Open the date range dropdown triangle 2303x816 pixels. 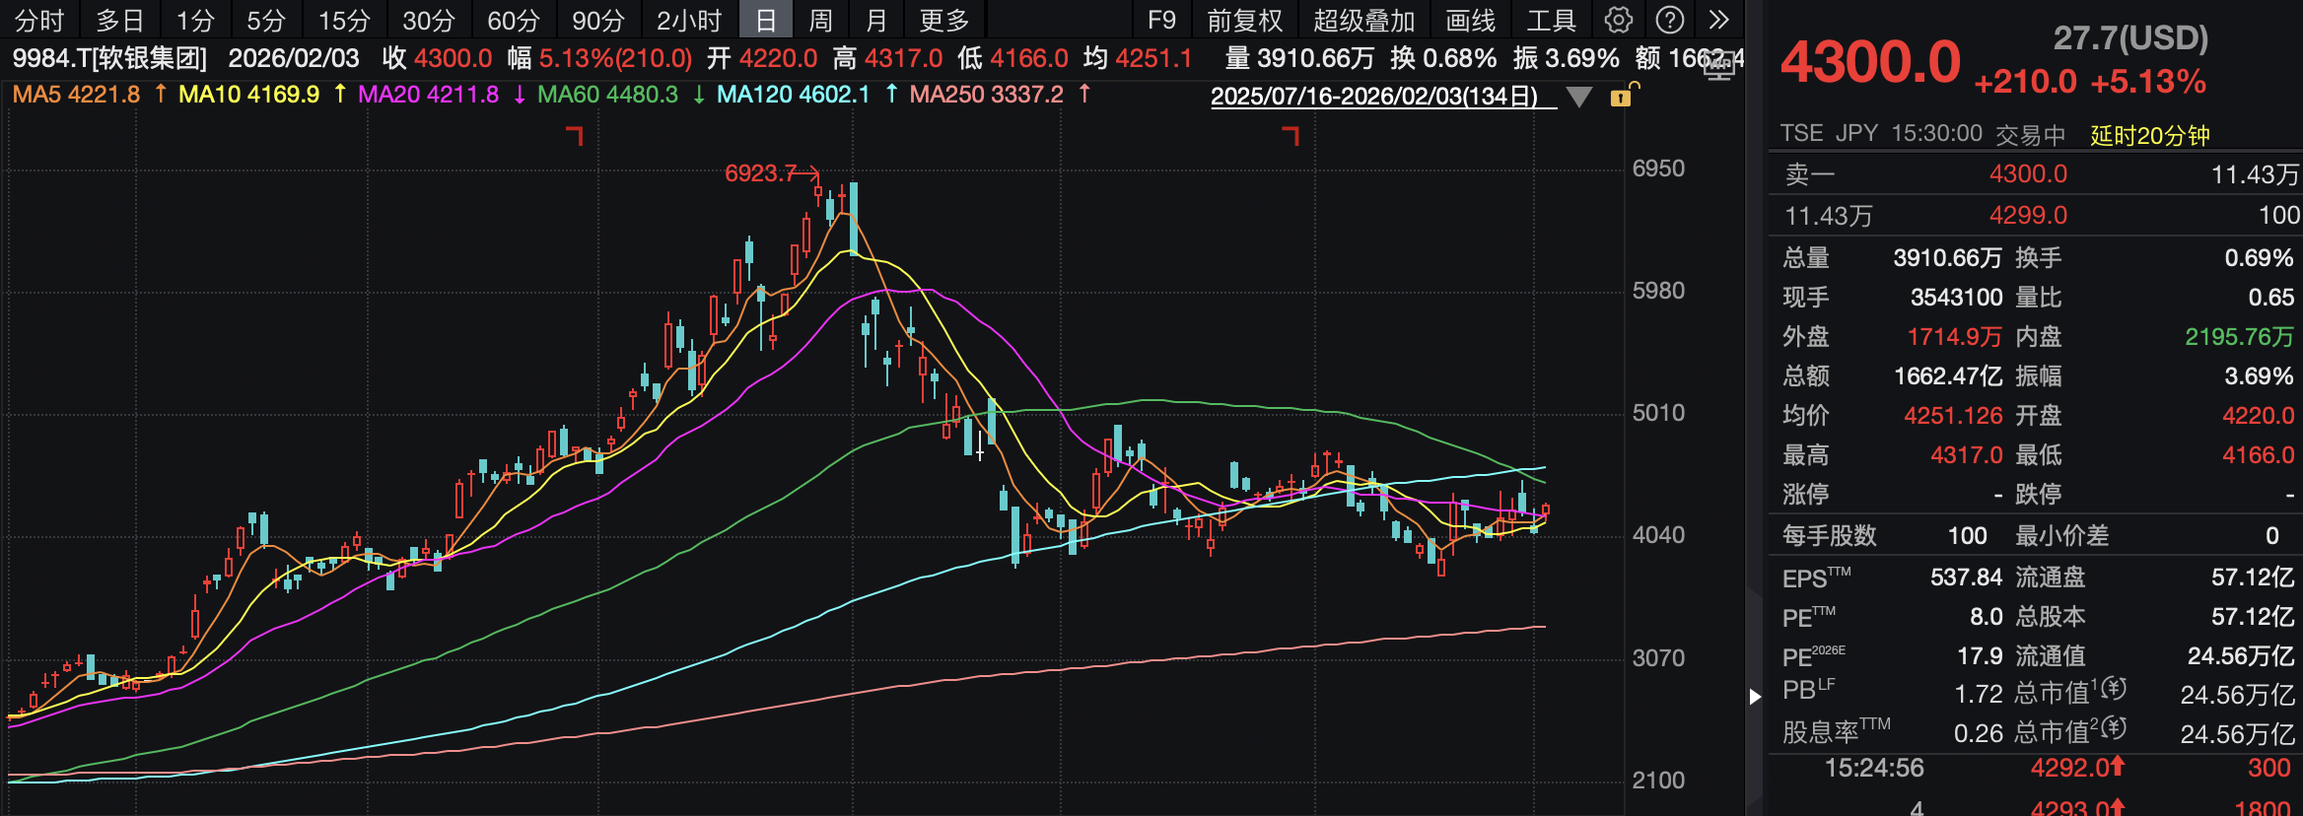point(1579,97)
